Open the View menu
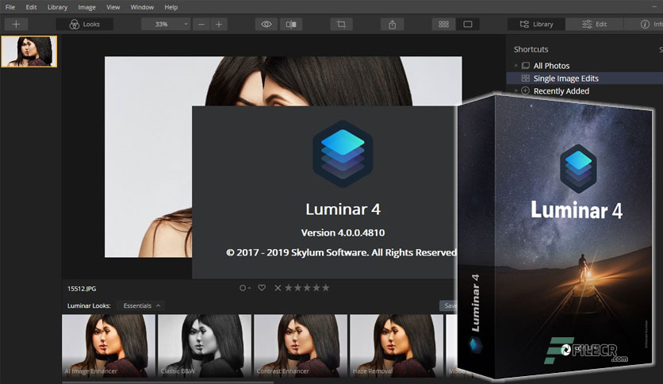This screenshot has width=663, height=384. tap(113, 7)
